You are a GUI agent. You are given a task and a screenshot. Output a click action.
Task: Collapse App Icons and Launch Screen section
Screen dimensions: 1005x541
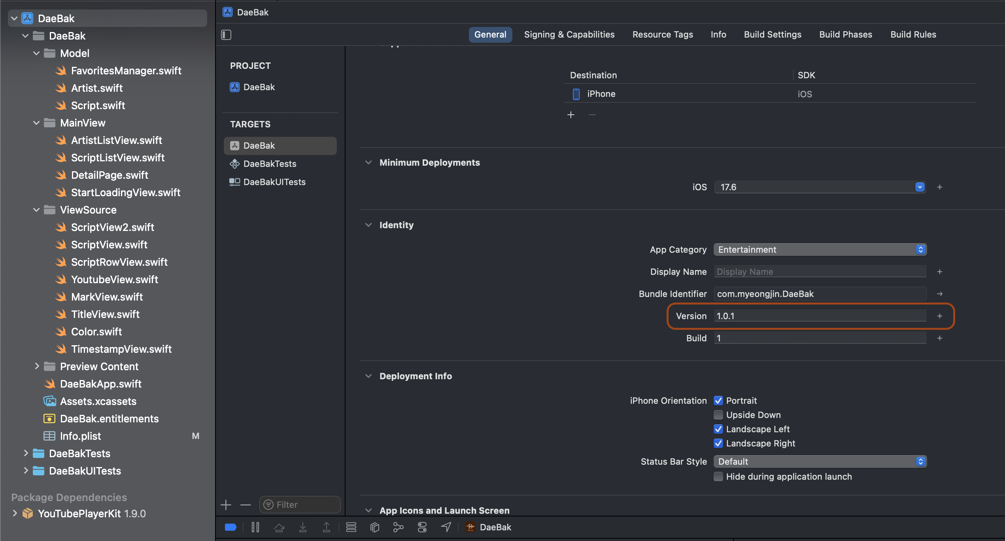pyautogui.click(x=368, y=511)
